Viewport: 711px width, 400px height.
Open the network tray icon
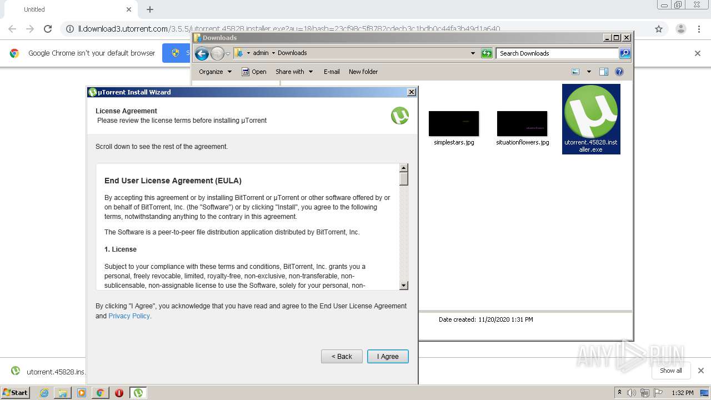click(x=644, y=393)
